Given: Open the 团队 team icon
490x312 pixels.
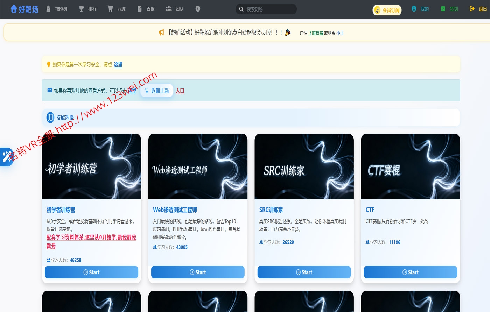Looking at the screenshot, I should click(x=168, y=9).
